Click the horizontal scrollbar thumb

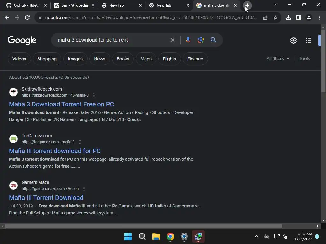coord(144,226)
